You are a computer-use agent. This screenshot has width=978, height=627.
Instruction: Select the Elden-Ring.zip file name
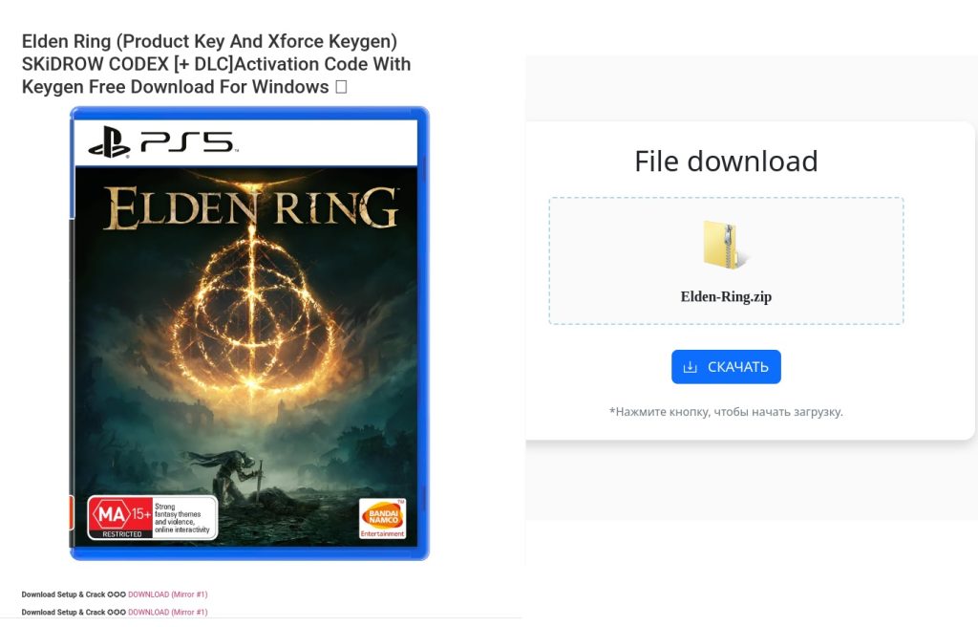click(x=726, y=296)
